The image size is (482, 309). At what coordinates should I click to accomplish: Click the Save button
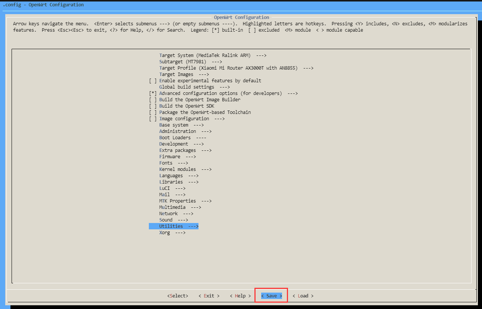272,296
